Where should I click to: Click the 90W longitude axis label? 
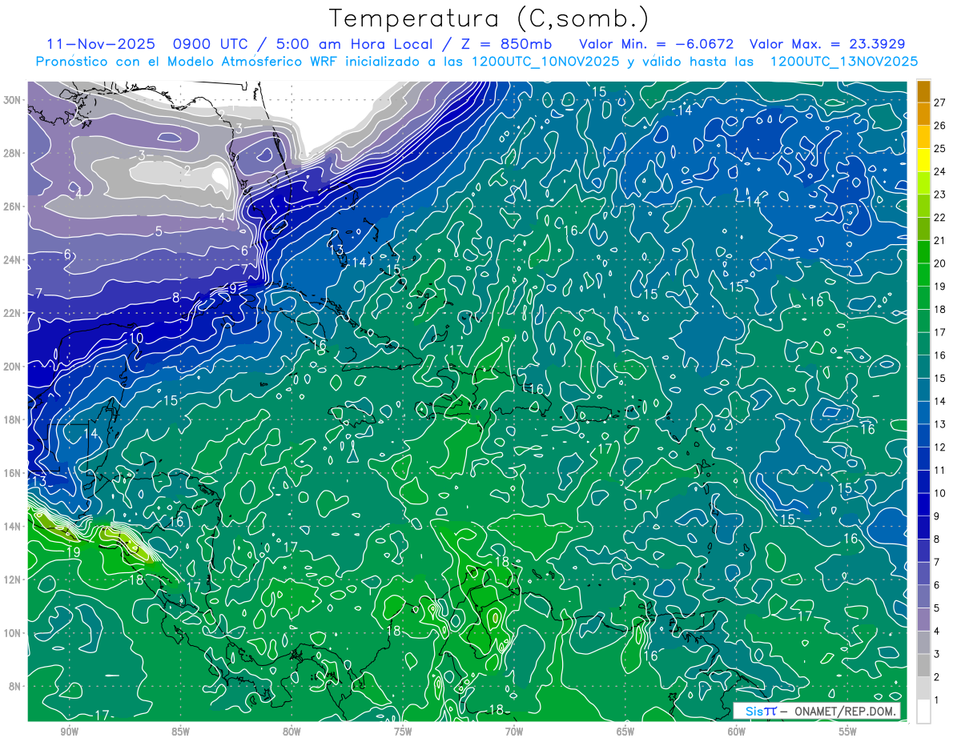pyautogui.click(x=69, y=732)
